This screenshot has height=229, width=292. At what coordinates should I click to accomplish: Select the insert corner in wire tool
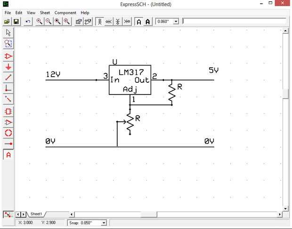(x=8, y=88)
